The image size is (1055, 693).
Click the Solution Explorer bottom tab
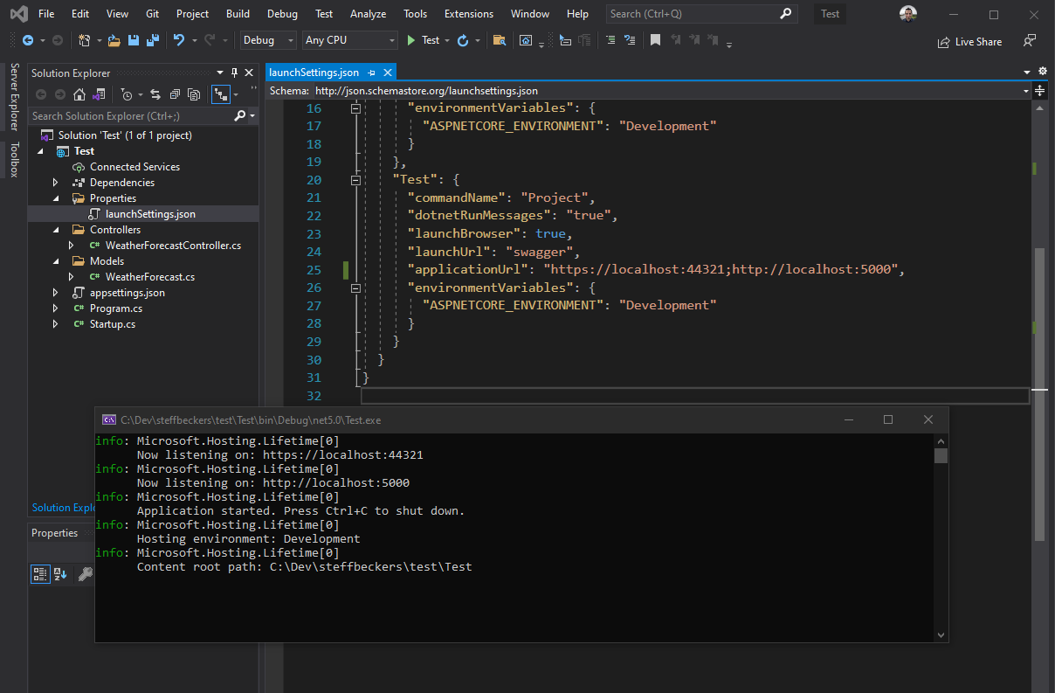[63, 508]
